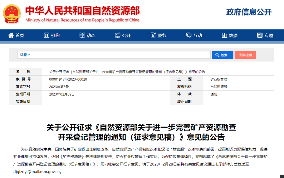
Task: Click the 互动 (Interaction) chat bubble icon
Action: (189, 35)
